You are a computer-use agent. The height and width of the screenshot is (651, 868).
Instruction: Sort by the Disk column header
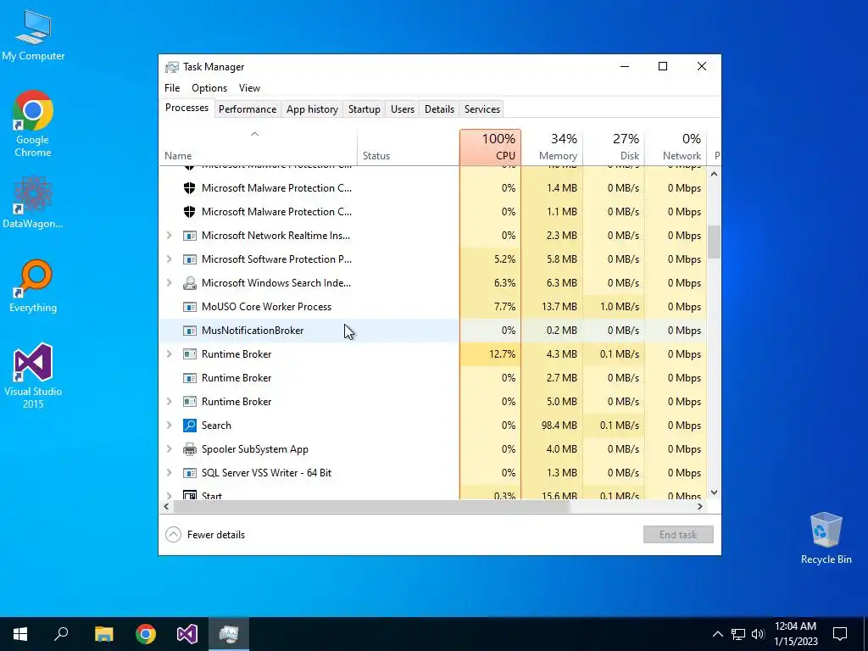coord(615,147)
